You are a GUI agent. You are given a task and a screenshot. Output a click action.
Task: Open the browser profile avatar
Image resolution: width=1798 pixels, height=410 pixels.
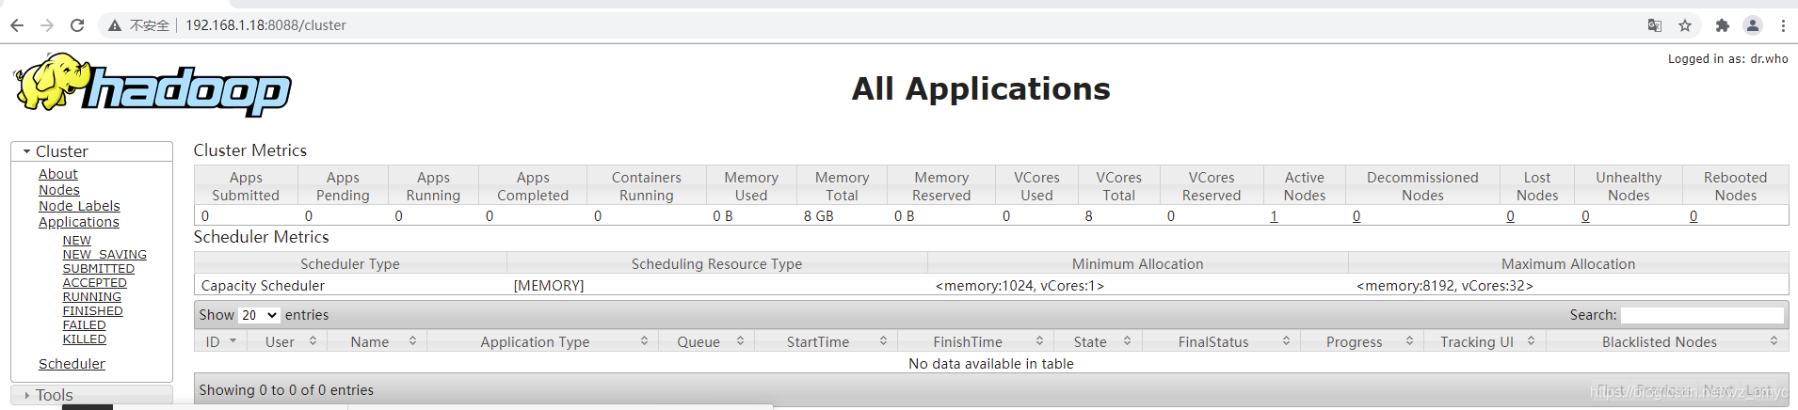pyautogui.click(x=1753, y=25)
